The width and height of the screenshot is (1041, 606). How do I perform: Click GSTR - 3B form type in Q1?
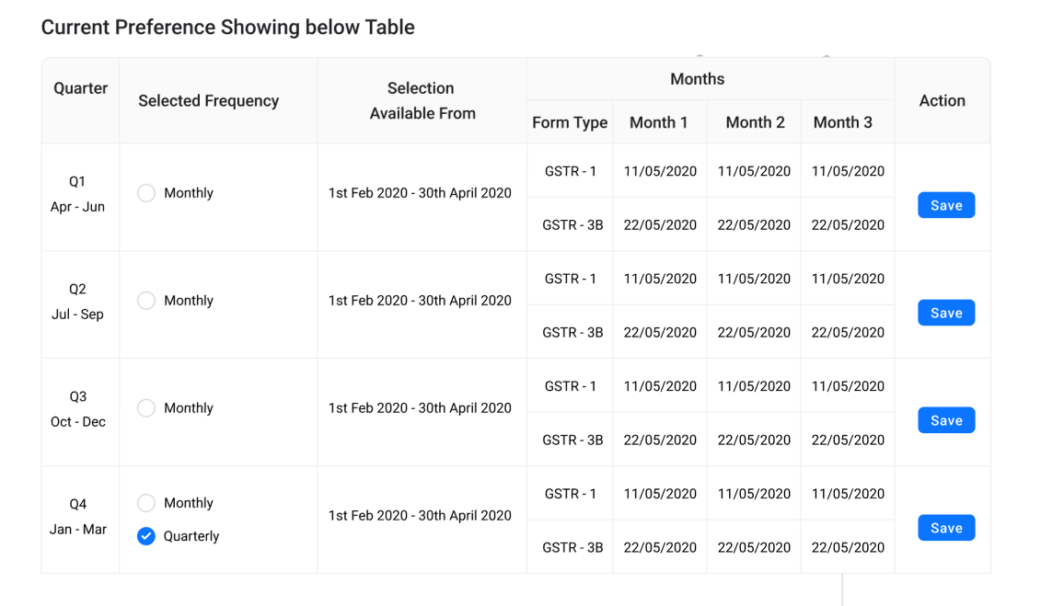click(x=573, y=224)
